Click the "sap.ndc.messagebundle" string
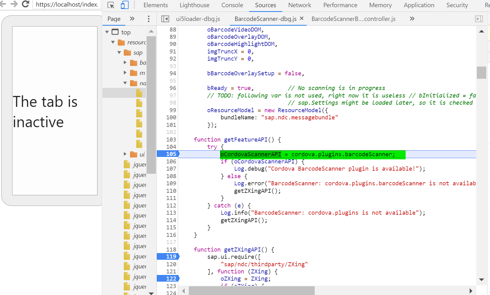 click(x=299, y=117)
